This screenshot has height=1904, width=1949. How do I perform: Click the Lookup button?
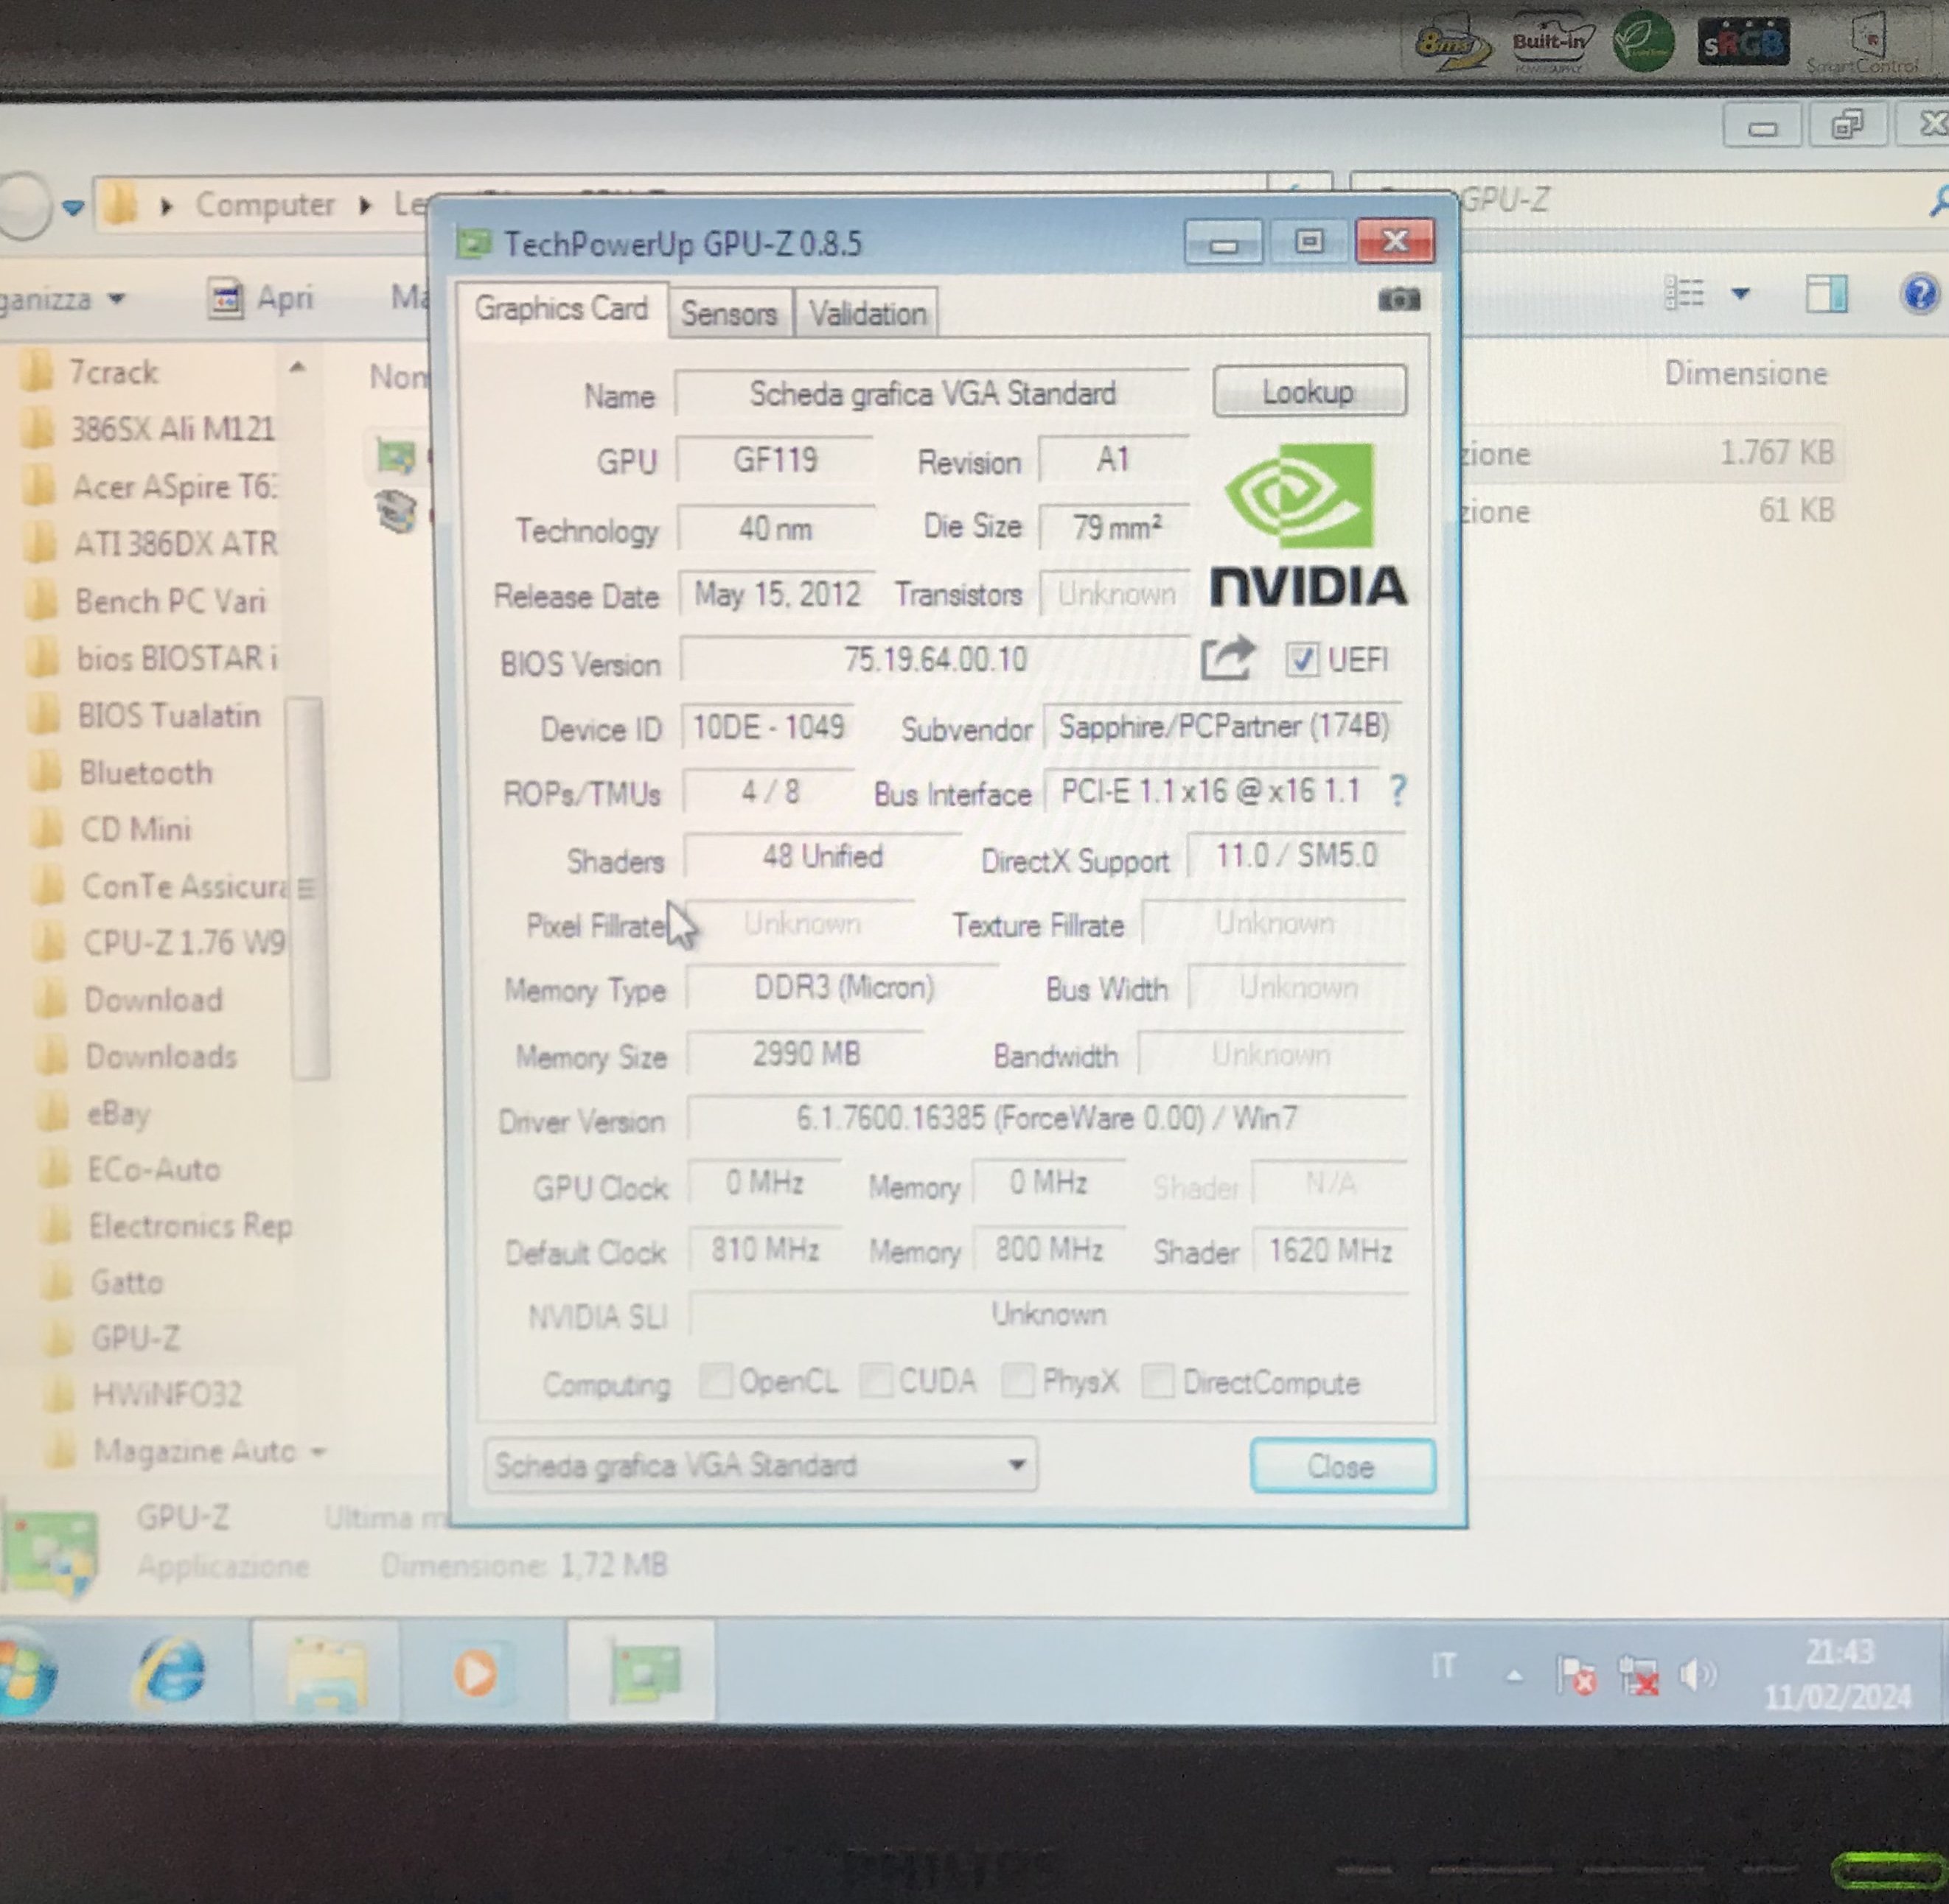[1308, 392]
